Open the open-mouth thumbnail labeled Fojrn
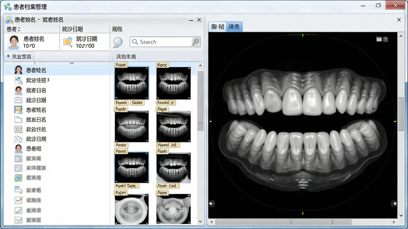Image resolution: width=408 pixels, height=229 pixels. (131, 209)
